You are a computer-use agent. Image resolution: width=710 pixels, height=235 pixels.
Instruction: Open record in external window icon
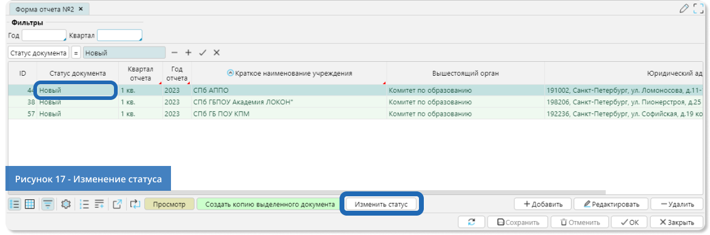[x=117, y=204]
